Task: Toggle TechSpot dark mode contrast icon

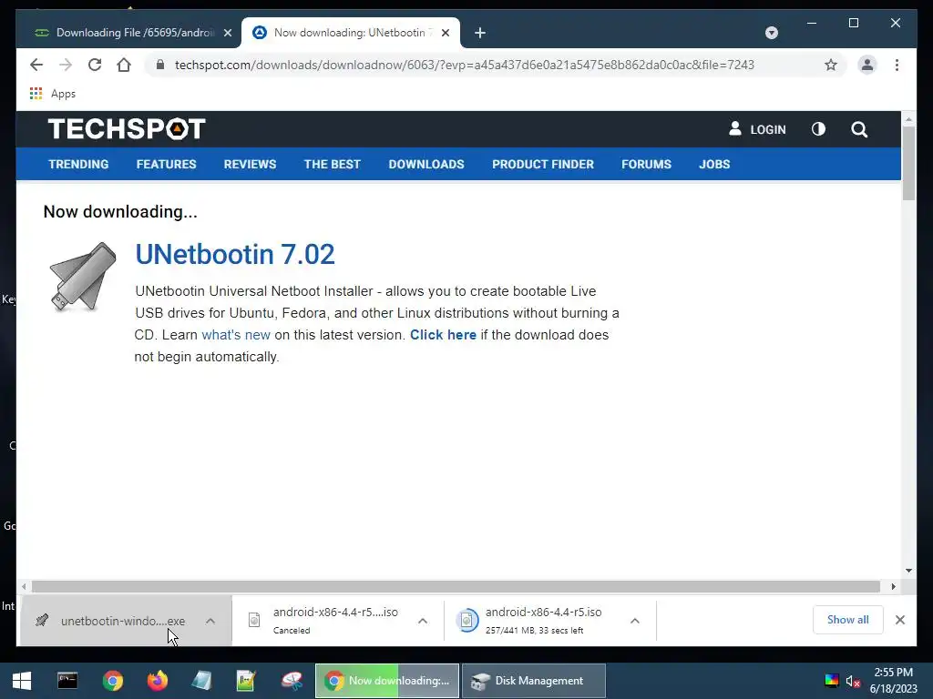Action: pos(818,129)
